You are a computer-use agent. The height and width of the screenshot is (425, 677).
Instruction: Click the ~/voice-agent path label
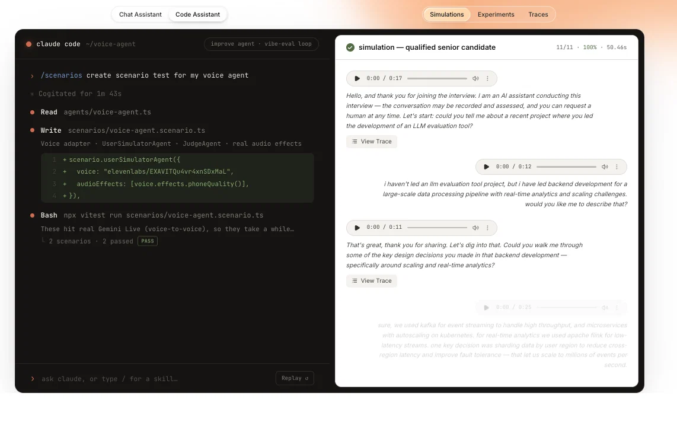[x=110, y=44]
